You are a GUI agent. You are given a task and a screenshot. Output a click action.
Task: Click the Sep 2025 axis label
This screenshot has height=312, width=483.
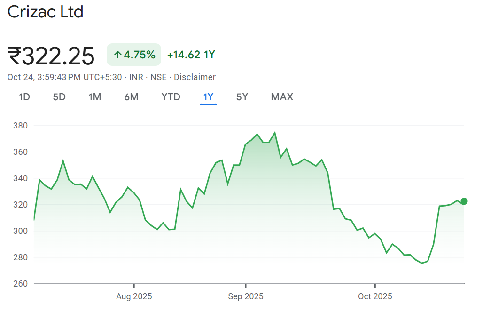pyautogui.click(x=246, y=296)
